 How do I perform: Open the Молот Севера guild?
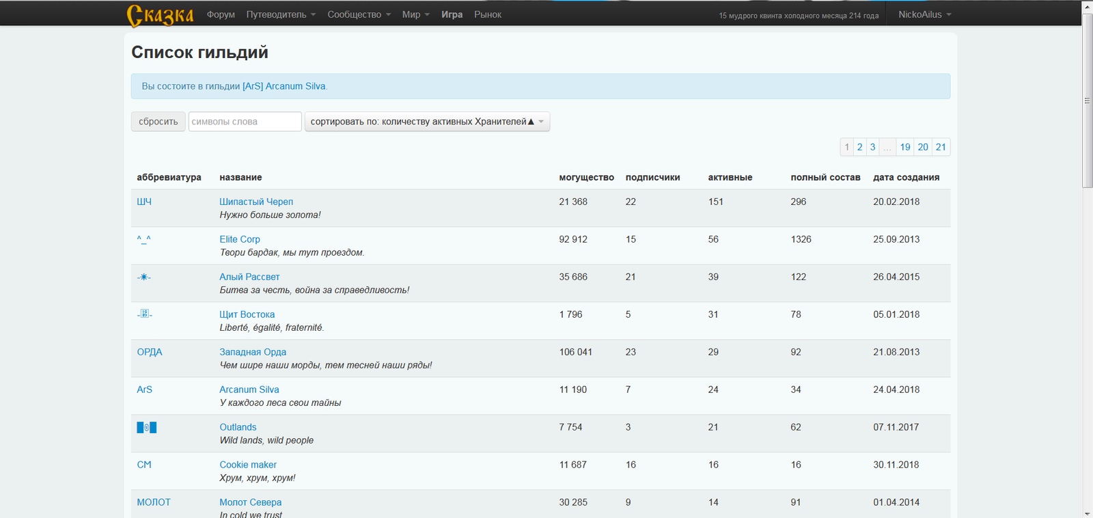click(x=251, y=502)
